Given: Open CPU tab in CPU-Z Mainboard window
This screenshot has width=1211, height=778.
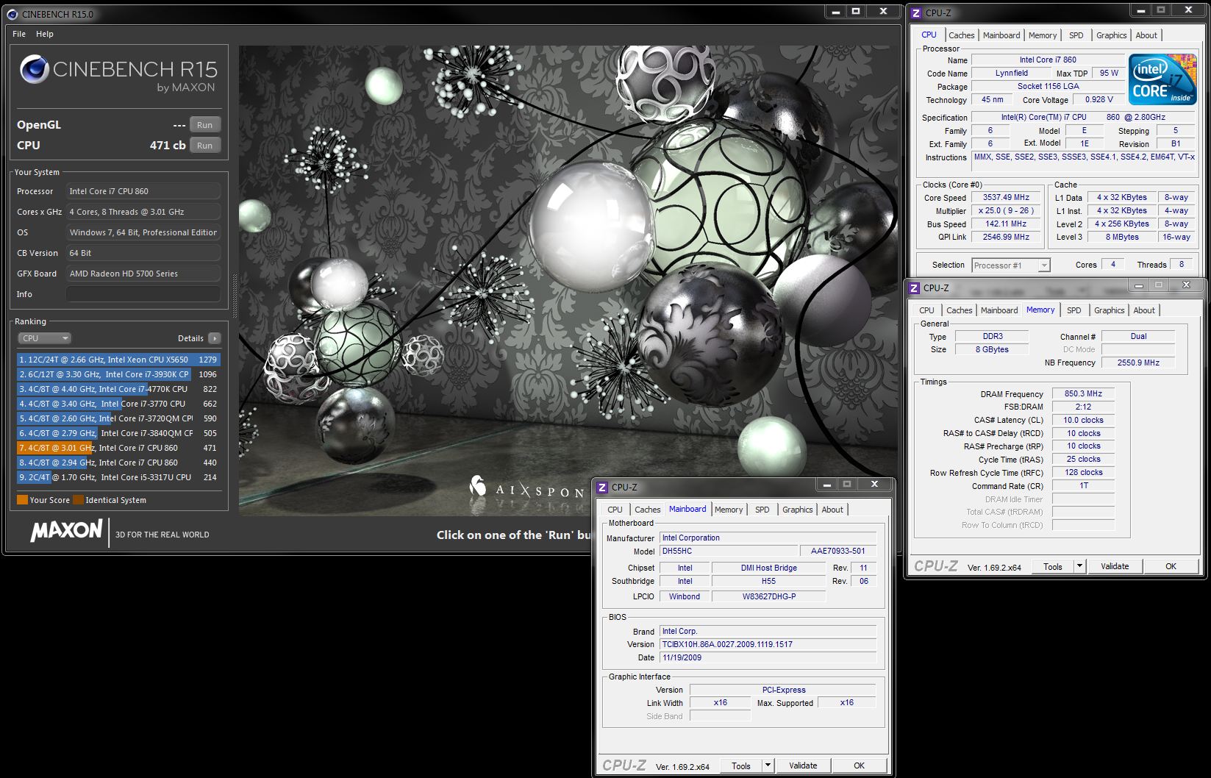Looking at the screenshot, I should (x=615, y=510).
